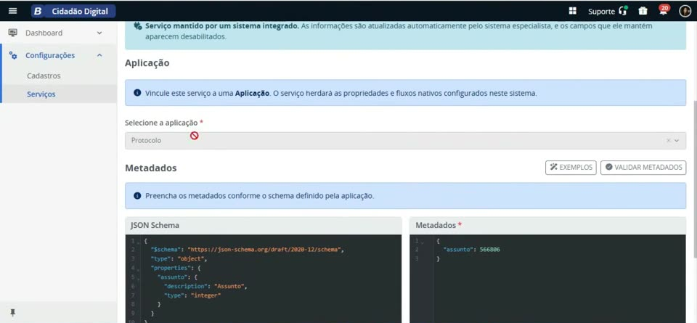Viewport: 697px width, 323px height.
Task: Open the gift icon in the header
Action: click(643, 11)
